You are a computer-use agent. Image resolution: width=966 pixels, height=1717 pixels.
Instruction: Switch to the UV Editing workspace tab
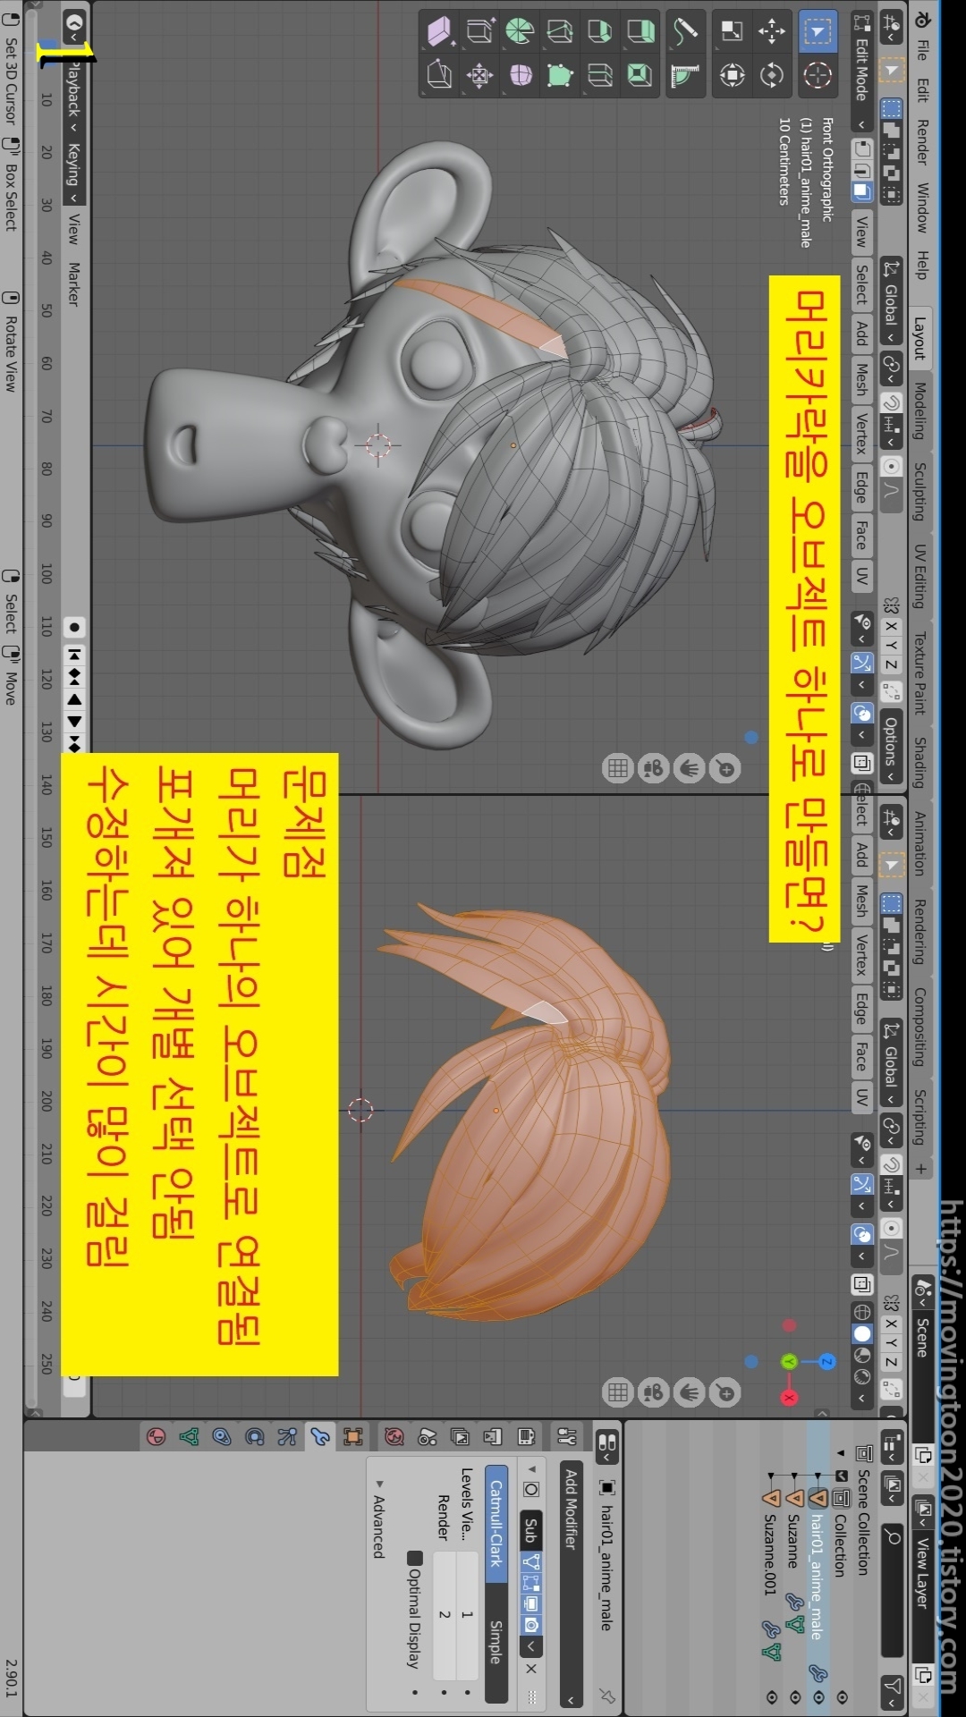(x=919, y=576)
